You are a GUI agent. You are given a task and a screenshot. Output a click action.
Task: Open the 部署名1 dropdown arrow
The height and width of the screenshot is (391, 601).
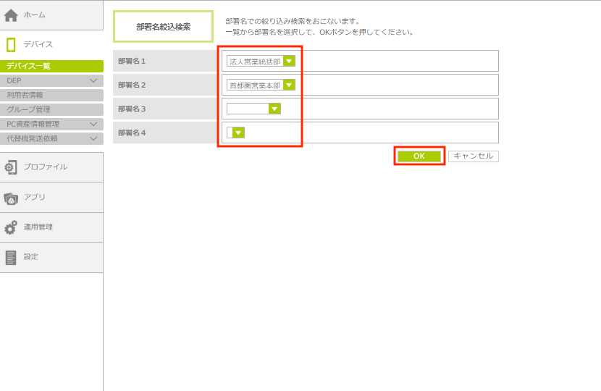pyautogui.click(x=289, y=62)
